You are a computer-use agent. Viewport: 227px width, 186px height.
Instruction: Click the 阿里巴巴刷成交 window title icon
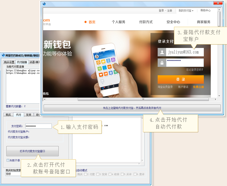[x=3, y=55]
